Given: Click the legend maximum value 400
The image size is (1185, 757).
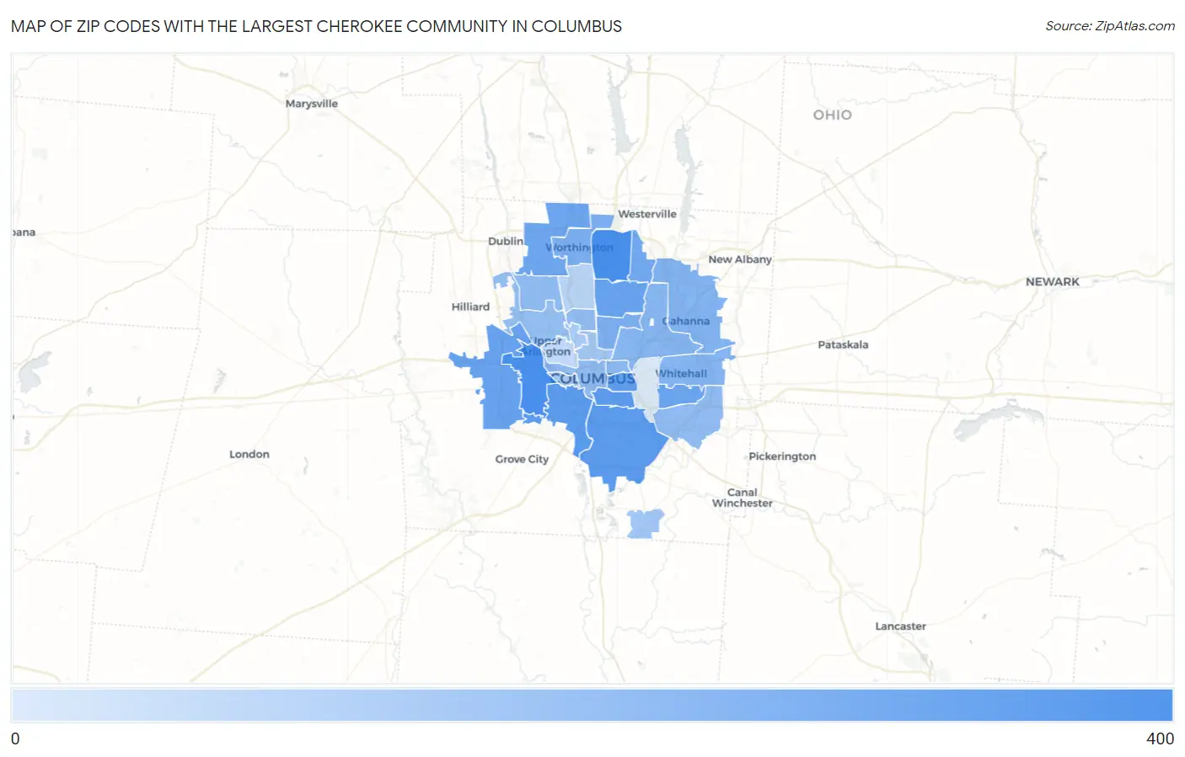Looking at the screenshot, I should [x=1160, y=738].
